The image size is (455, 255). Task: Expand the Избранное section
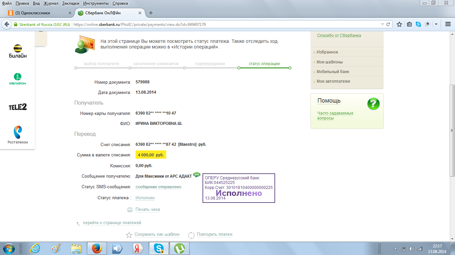coord(327,52)
